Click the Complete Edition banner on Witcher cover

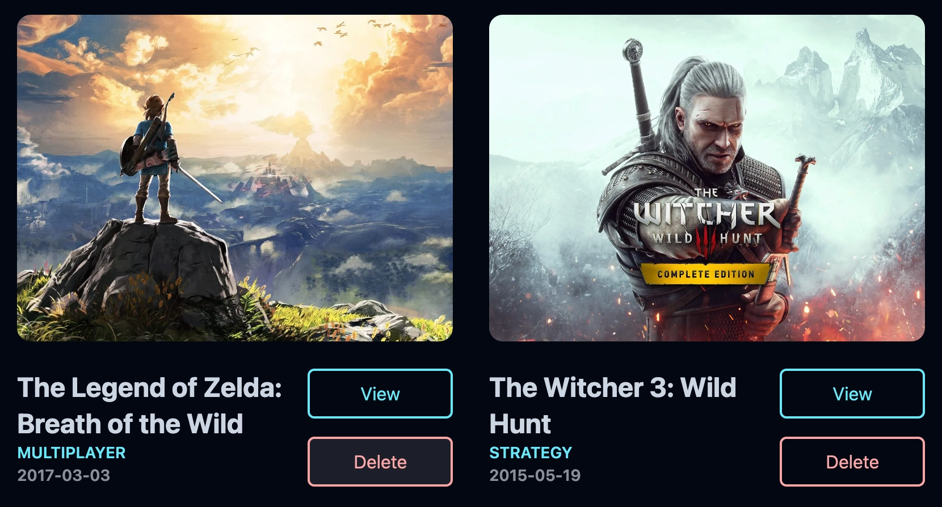[x=706, y=274]
